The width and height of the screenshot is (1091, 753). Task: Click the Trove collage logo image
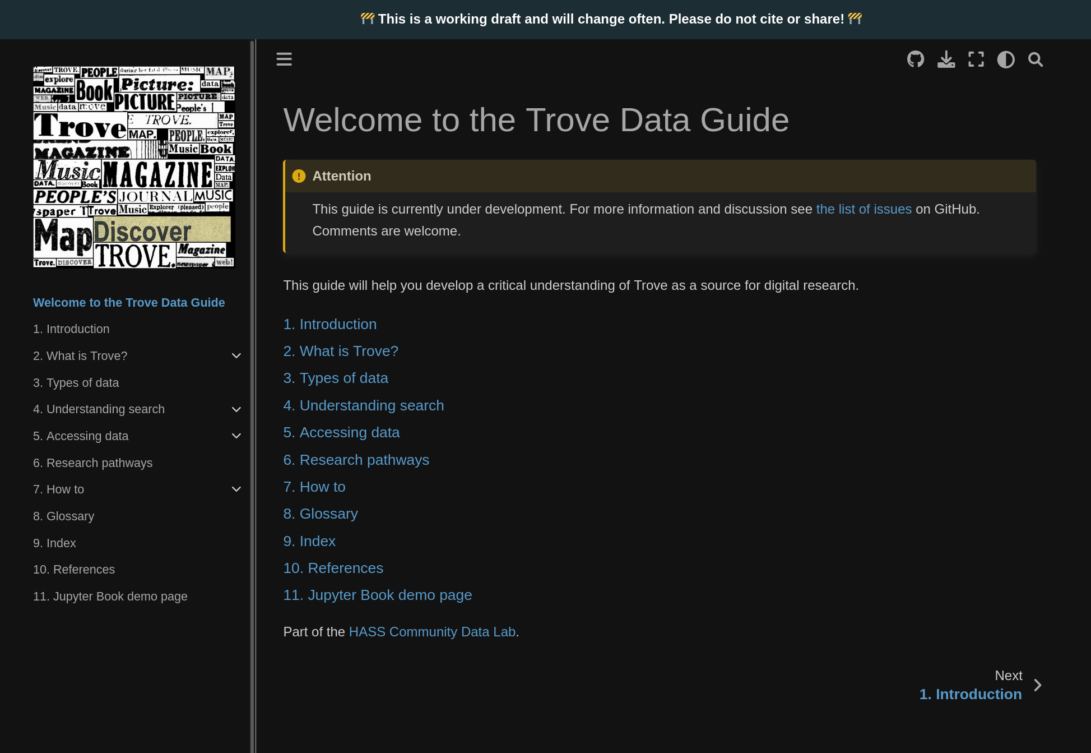click(134, 167)
